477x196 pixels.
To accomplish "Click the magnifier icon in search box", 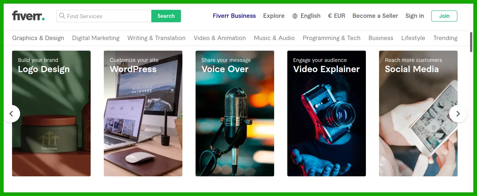I will (x=62, y=16).
